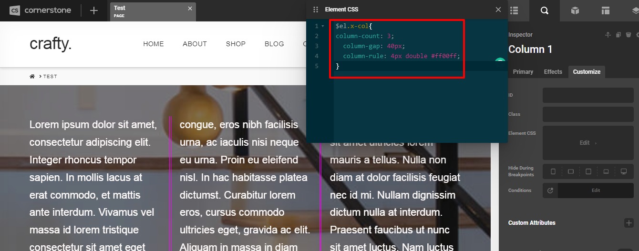Toggle hide on desktop monitor breakpoint
This screenshot has height=251, width=639.
[x=624, y=171]
